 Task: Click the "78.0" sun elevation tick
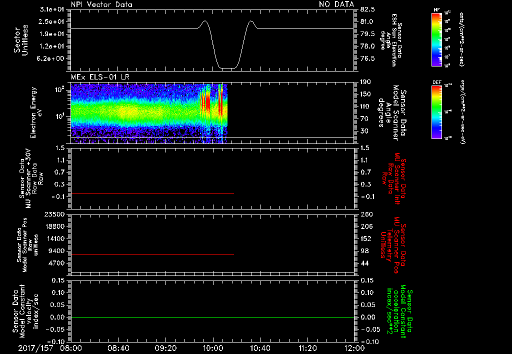367,46
